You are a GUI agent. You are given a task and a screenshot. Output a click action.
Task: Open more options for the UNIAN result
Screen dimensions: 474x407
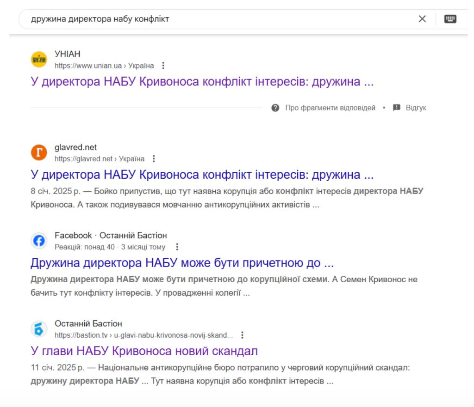pyautogui.click(x=163, y=66)
